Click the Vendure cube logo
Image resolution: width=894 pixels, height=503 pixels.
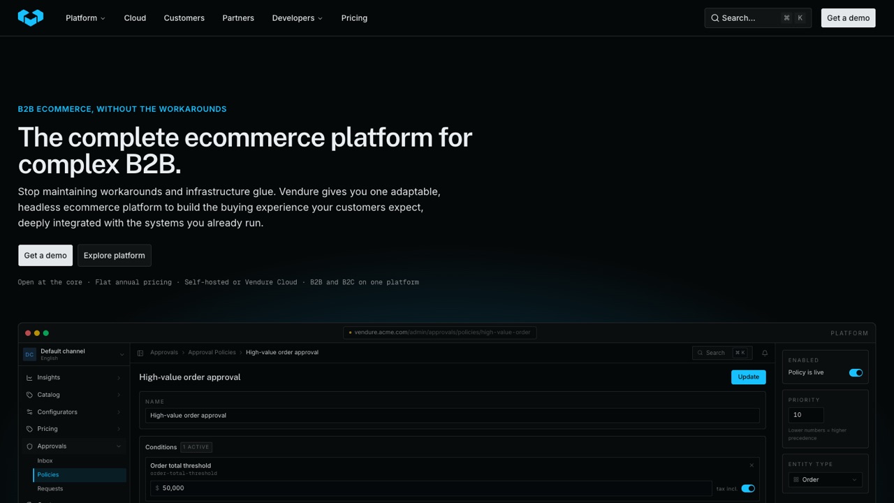pyautogui.click(x=31, y=17)
